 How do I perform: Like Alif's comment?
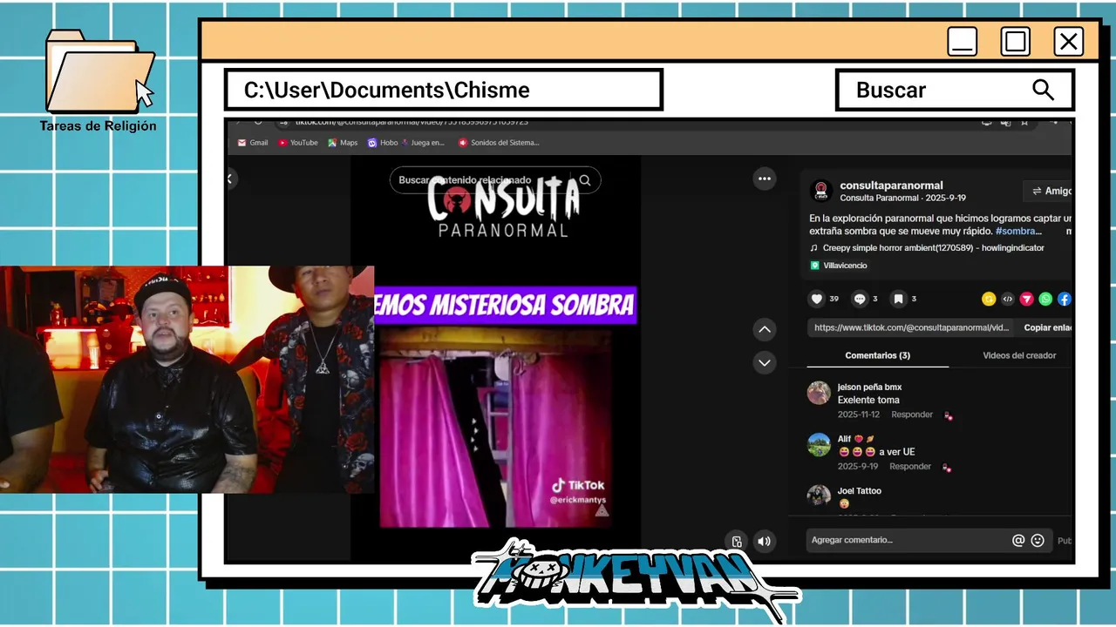948,468
